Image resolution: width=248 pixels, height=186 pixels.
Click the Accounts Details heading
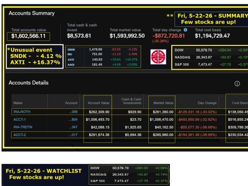pyautogui.click(x=28, y=83)
